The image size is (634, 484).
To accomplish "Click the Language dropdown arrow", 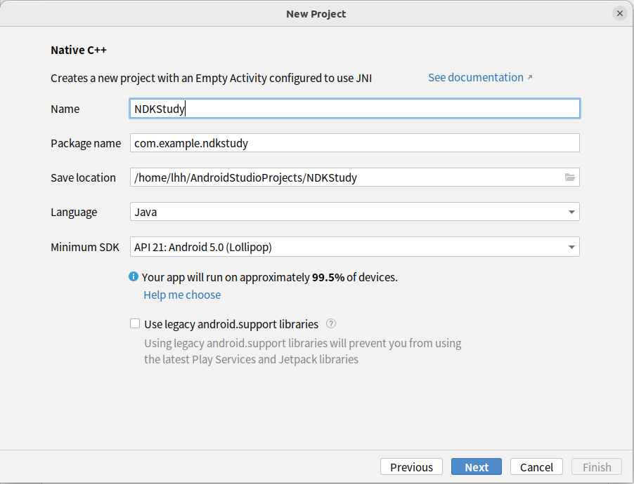I will click(573, 212).
